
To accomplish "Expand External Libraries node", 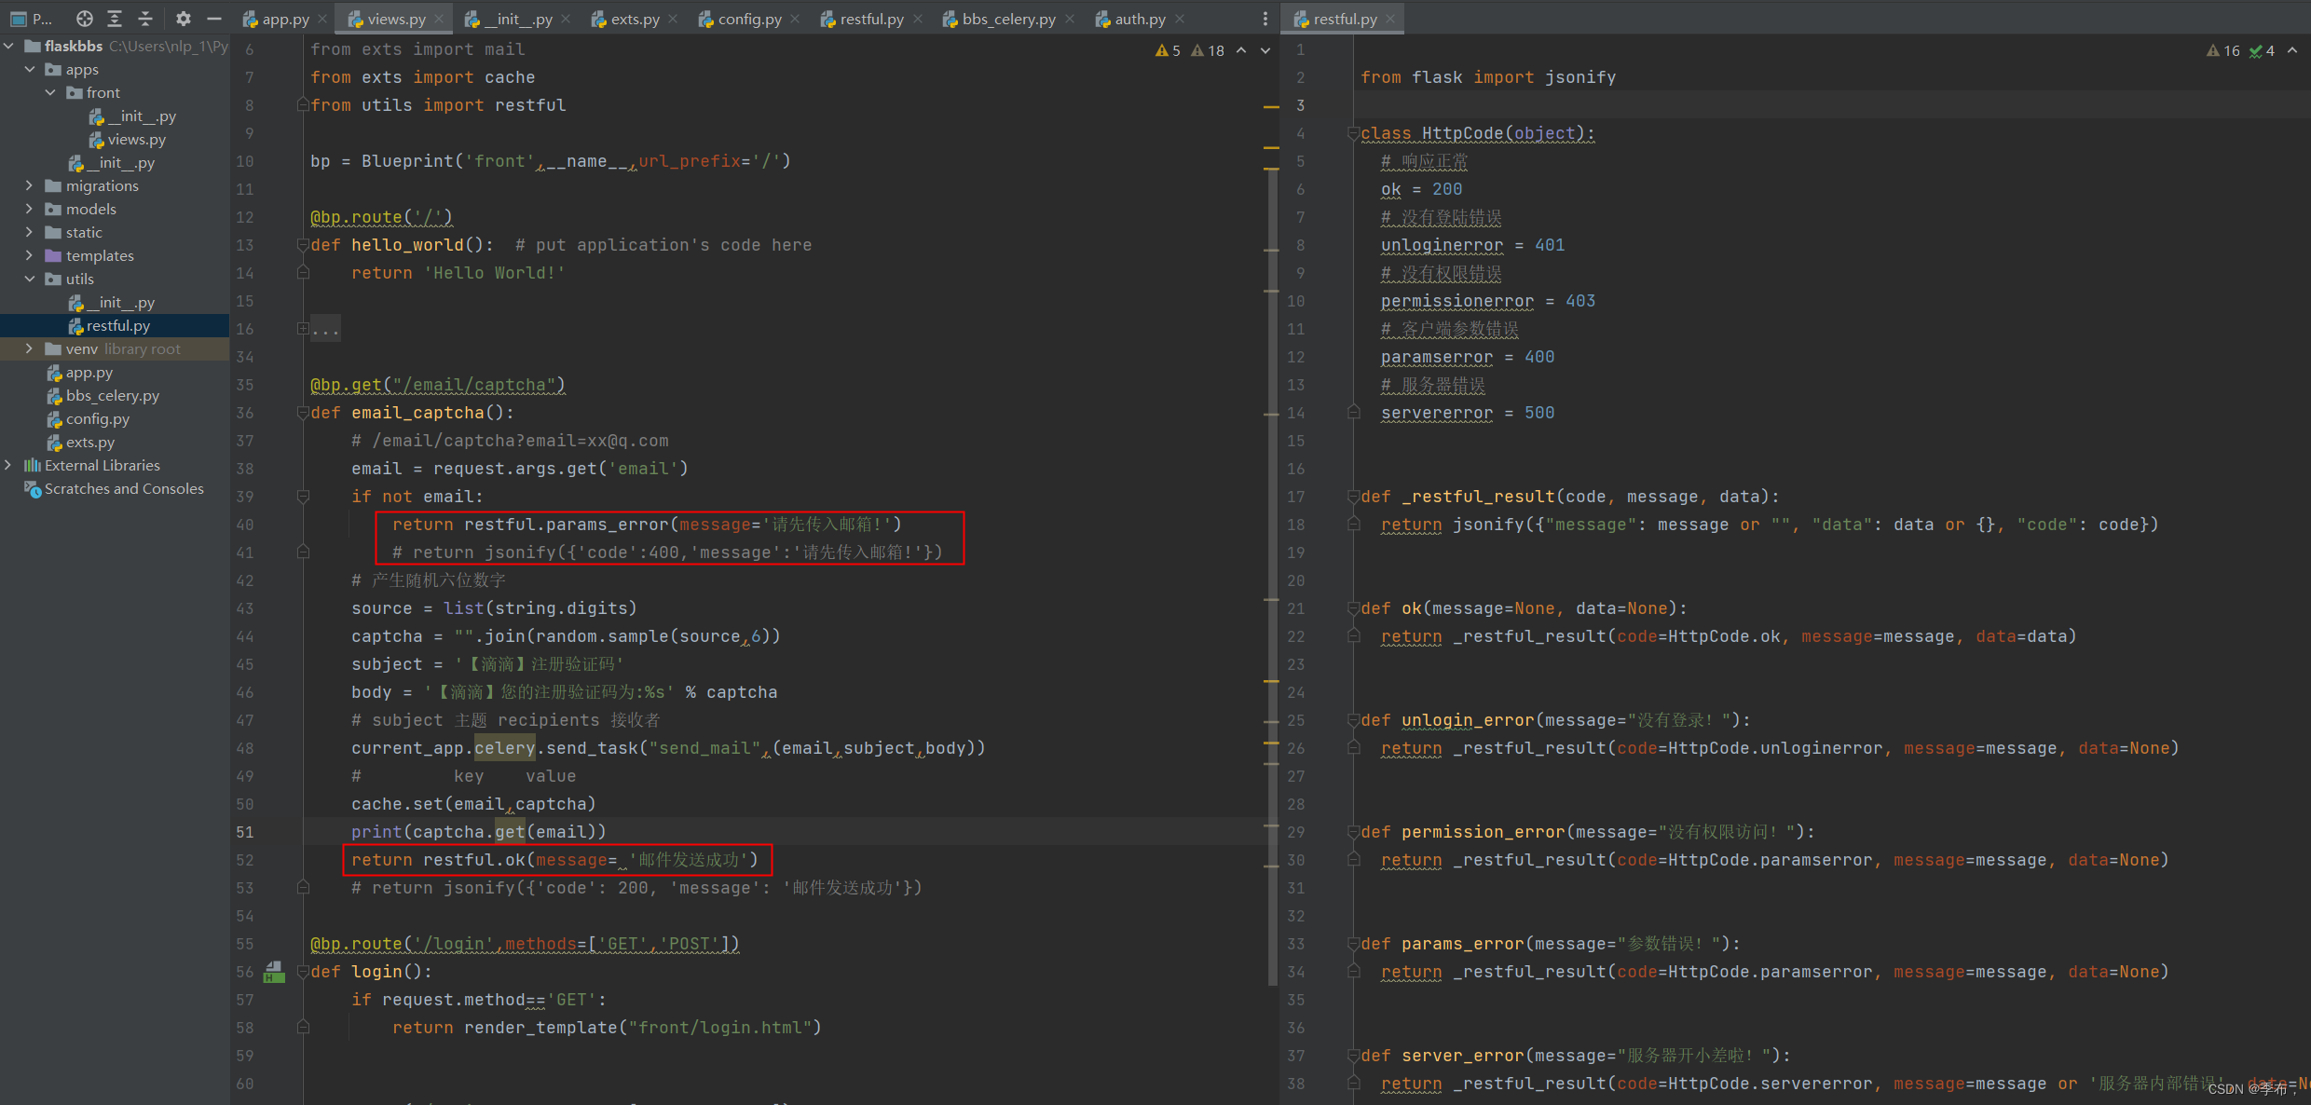I will [x=8, y=465].
